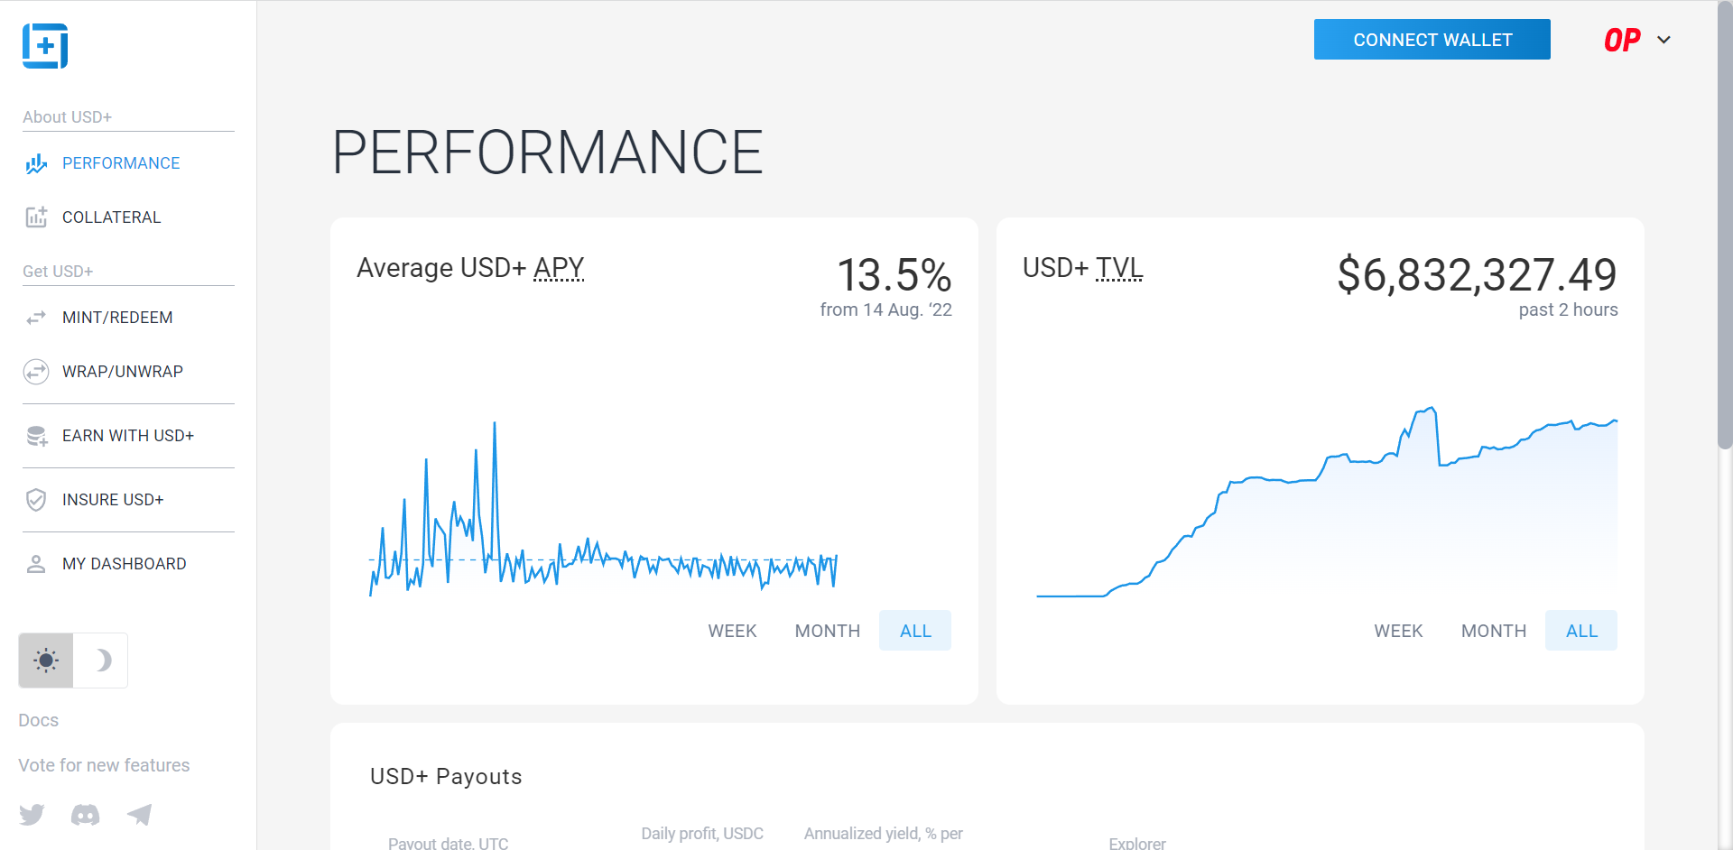The image size is (1733, 850).
Task: Open the Docs link
Action: (38, 719)
